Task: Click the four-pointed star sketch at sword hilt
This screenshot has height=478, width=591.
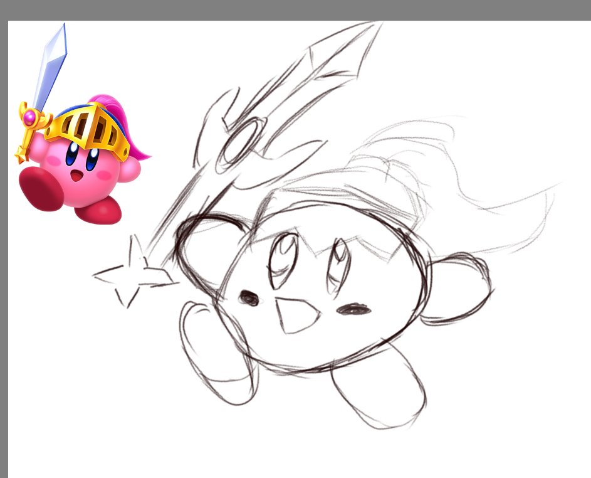Action: (135, 272)
